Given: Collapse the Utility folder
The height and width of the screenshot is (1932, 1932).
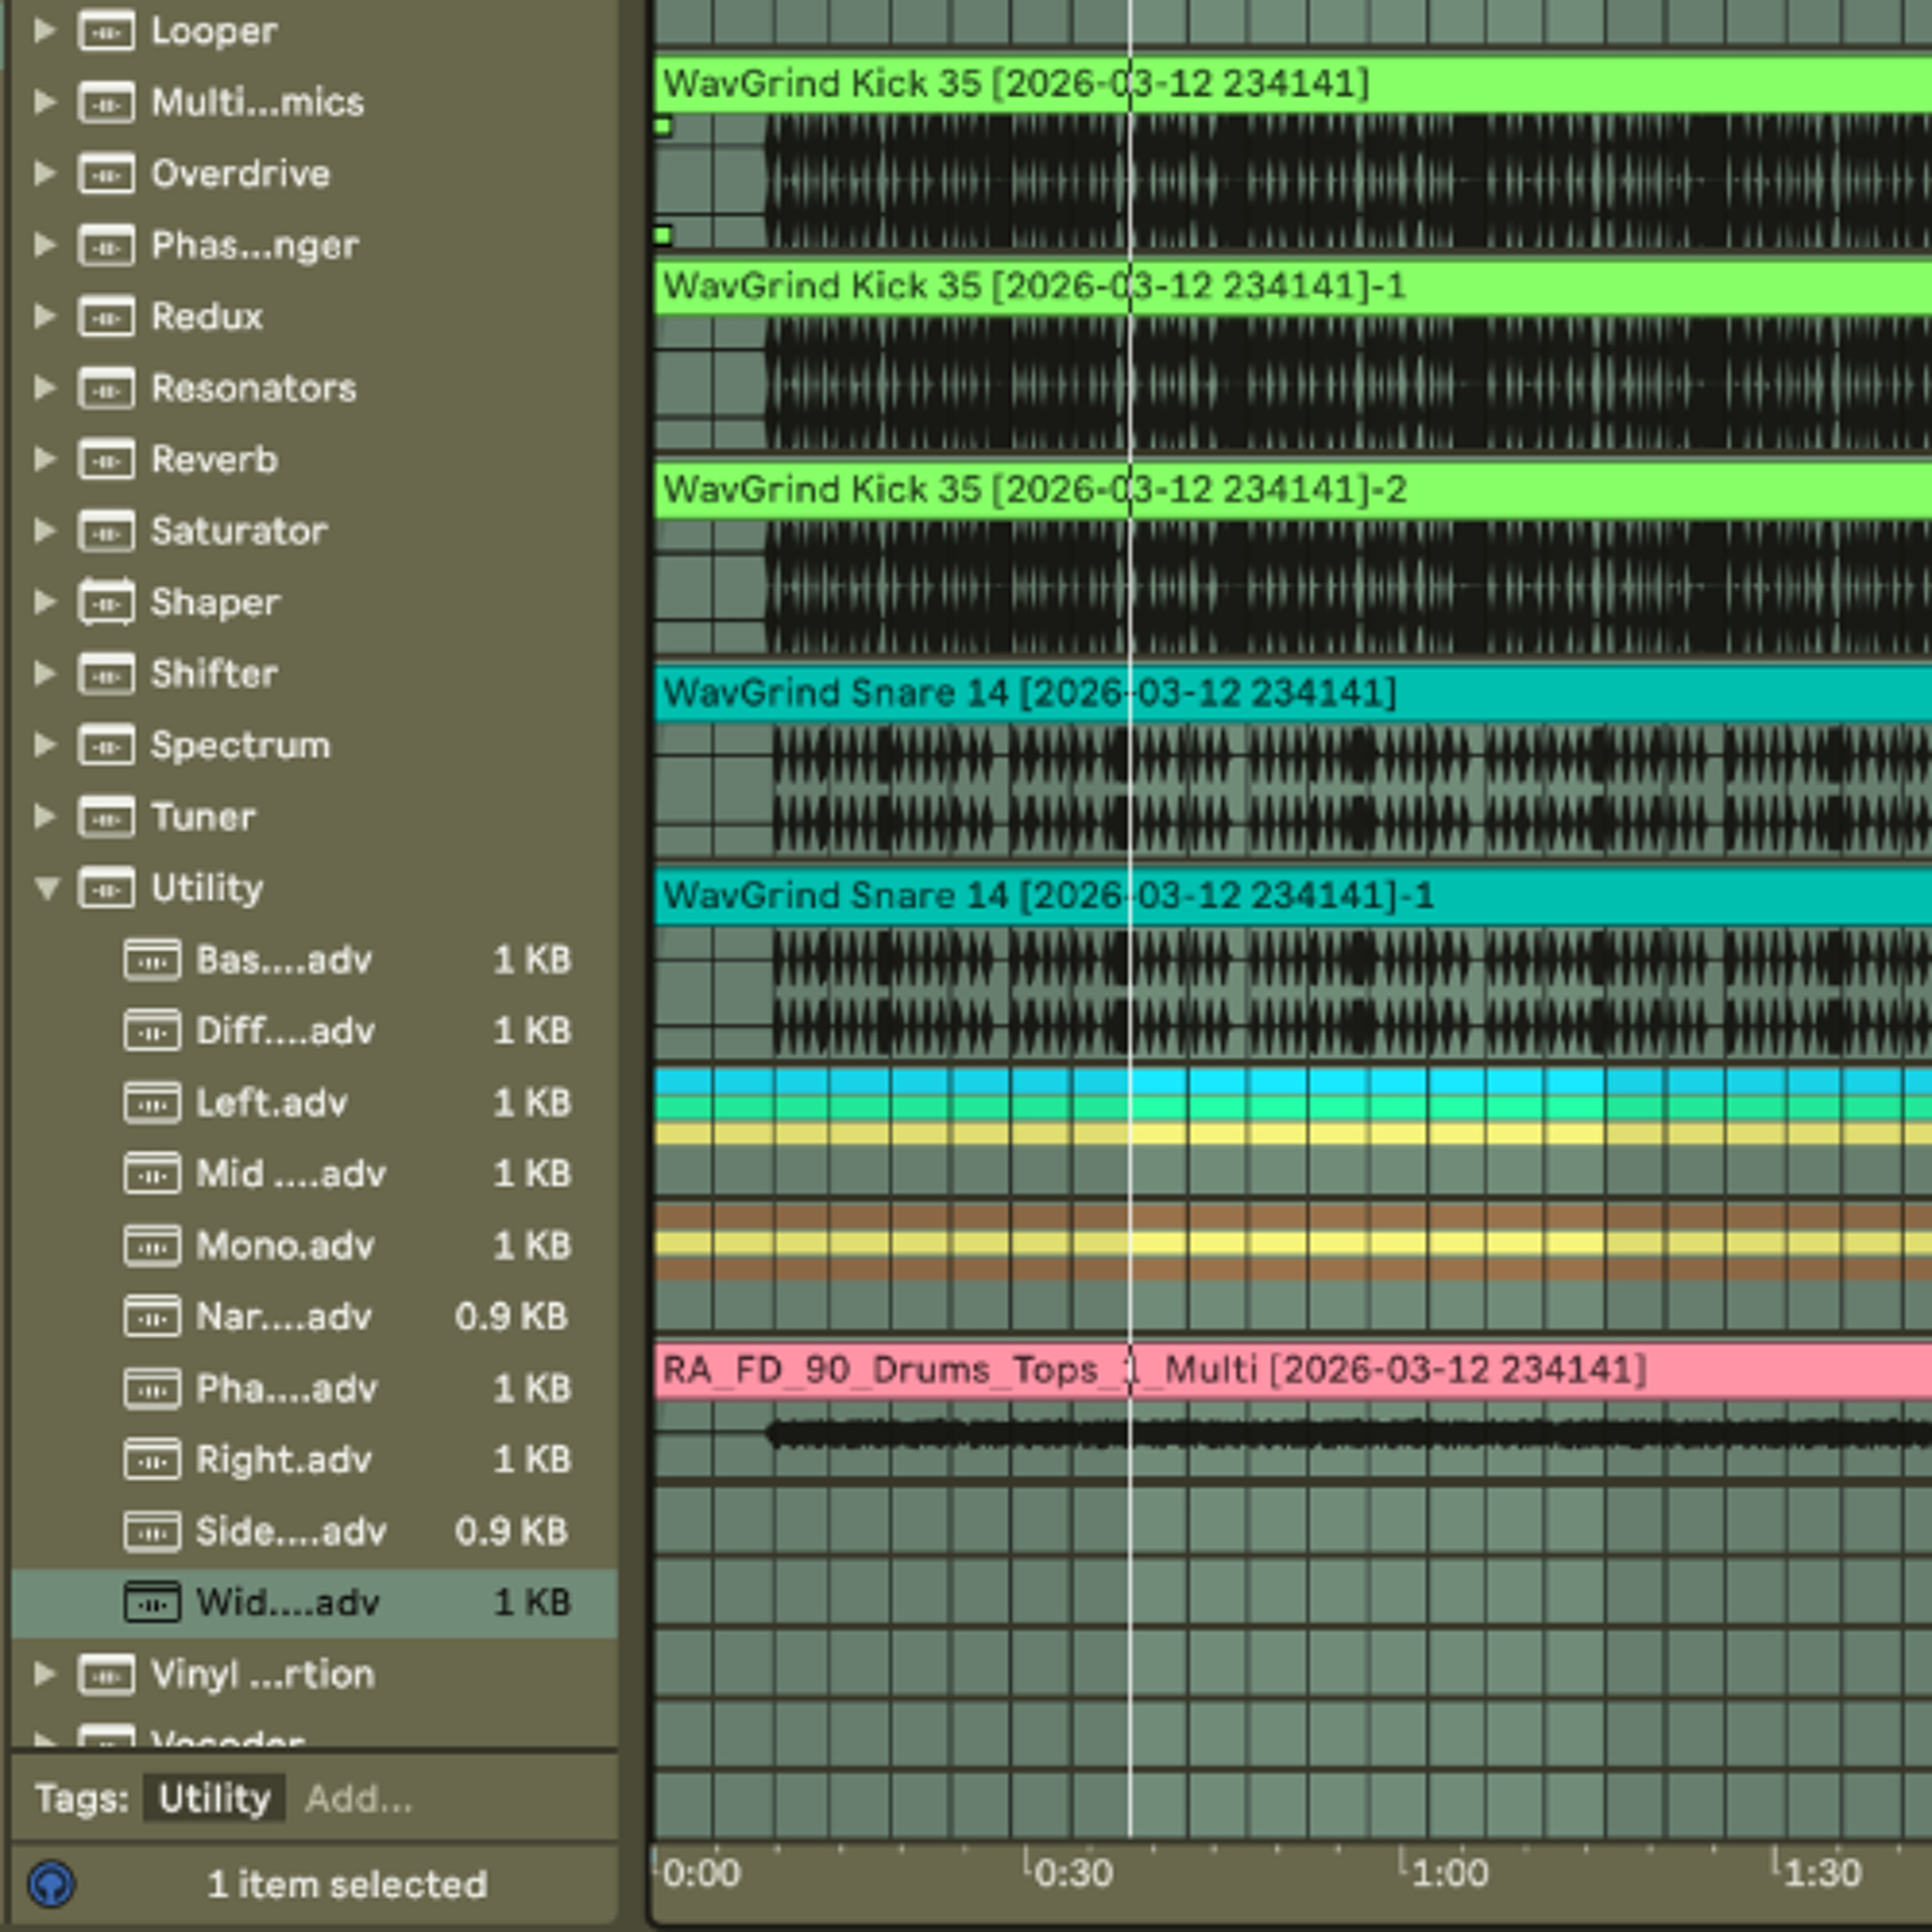Looking at the screenshot, I should coord(46,888).
